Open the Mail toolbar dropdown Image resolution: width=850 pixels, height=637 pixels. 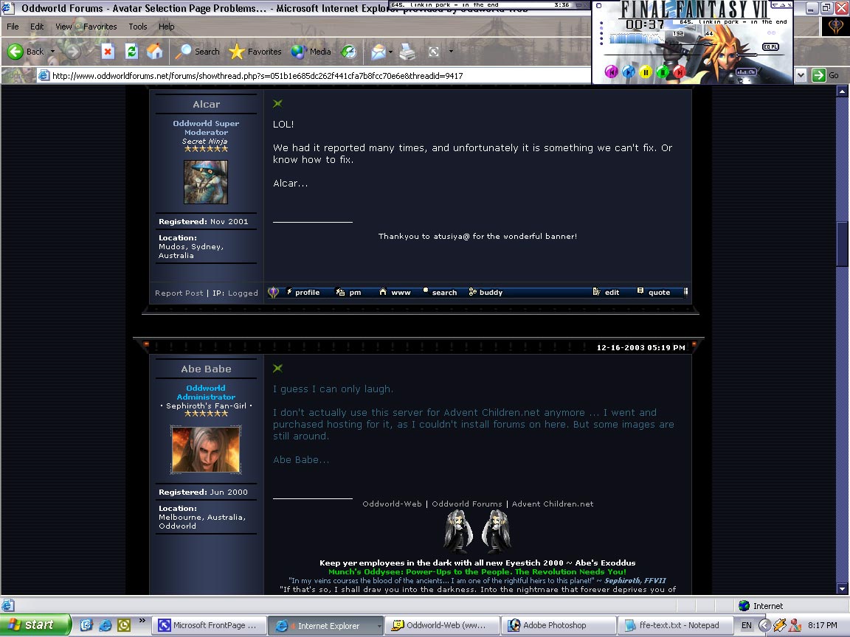click(390, 52)
